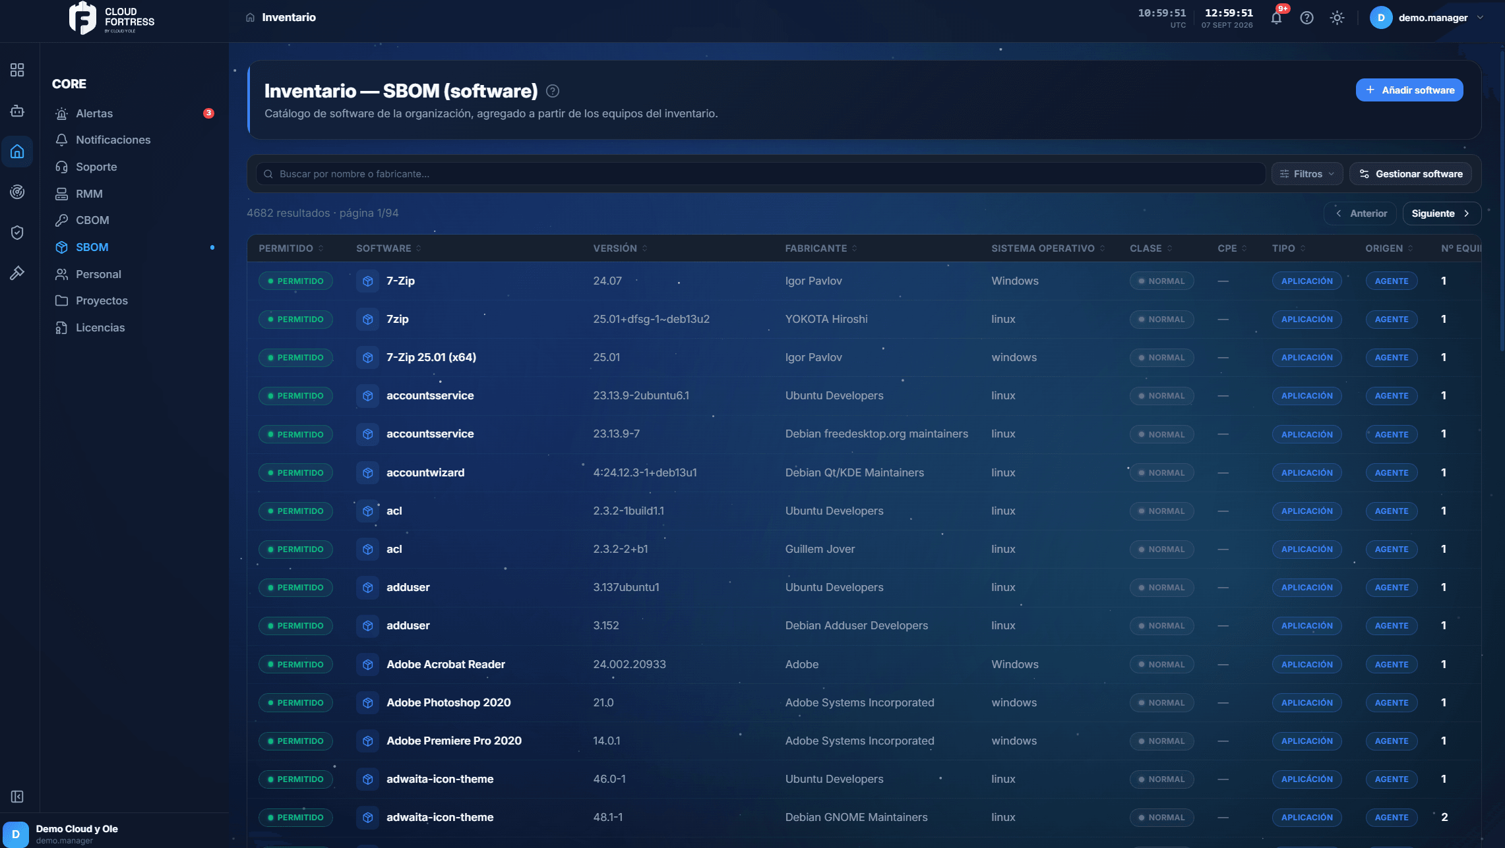Open the robot icon in left rail
The width and height of the screenshot is (1505, 848).
click(x=17, y=111)
